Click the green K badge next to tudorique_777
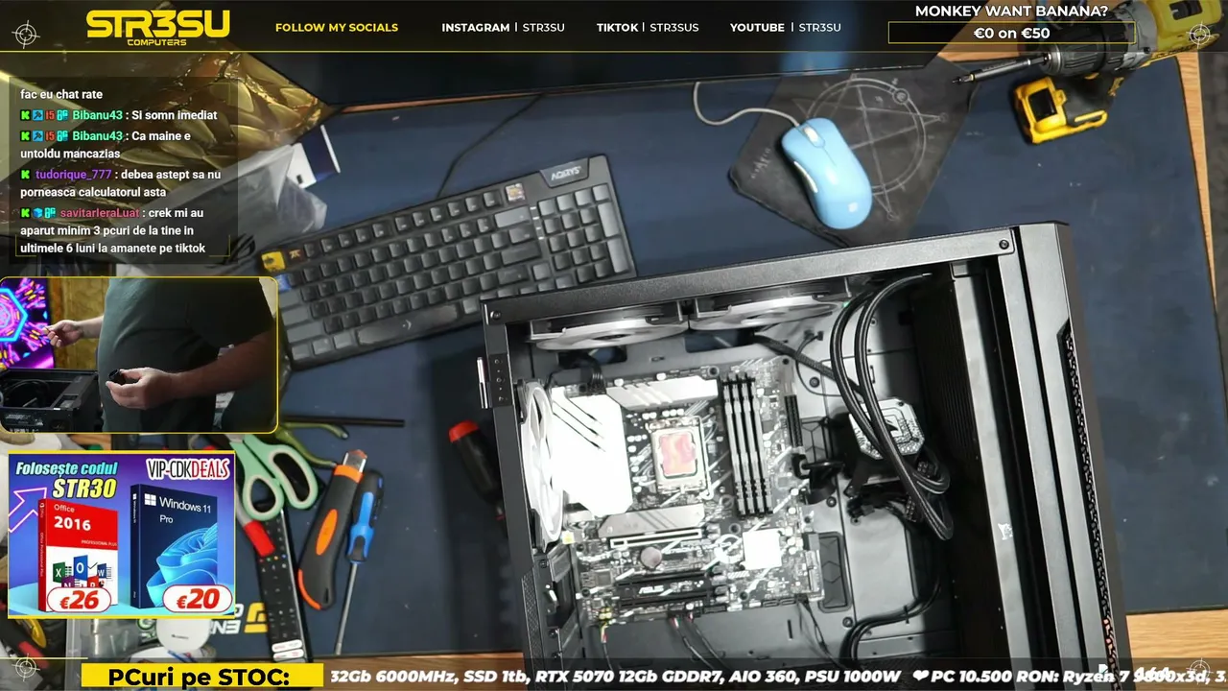The image size is (1228, 691). (25, 175)
